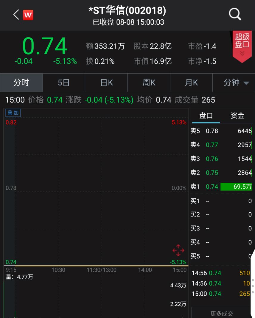Tap the 市净-1.5 value
Viewport: 255px width, 318px height.
(x=202, y=61)
